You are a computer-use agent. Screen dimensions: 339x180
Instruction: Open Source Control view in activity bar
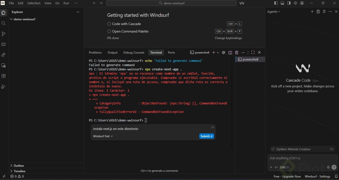point(4,34)
